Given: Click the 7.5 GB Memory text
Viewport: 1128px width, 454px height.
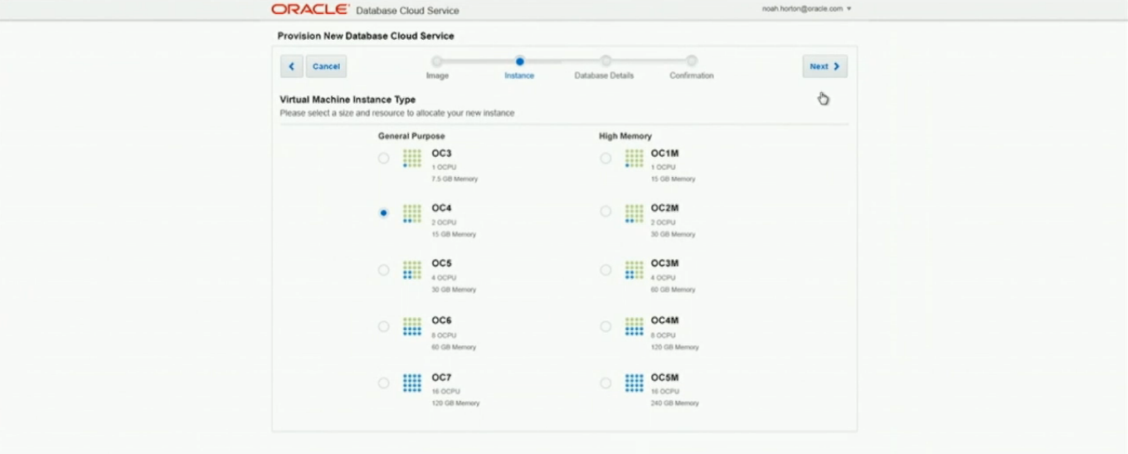Looking at the screenshot, I should point(455,179).
